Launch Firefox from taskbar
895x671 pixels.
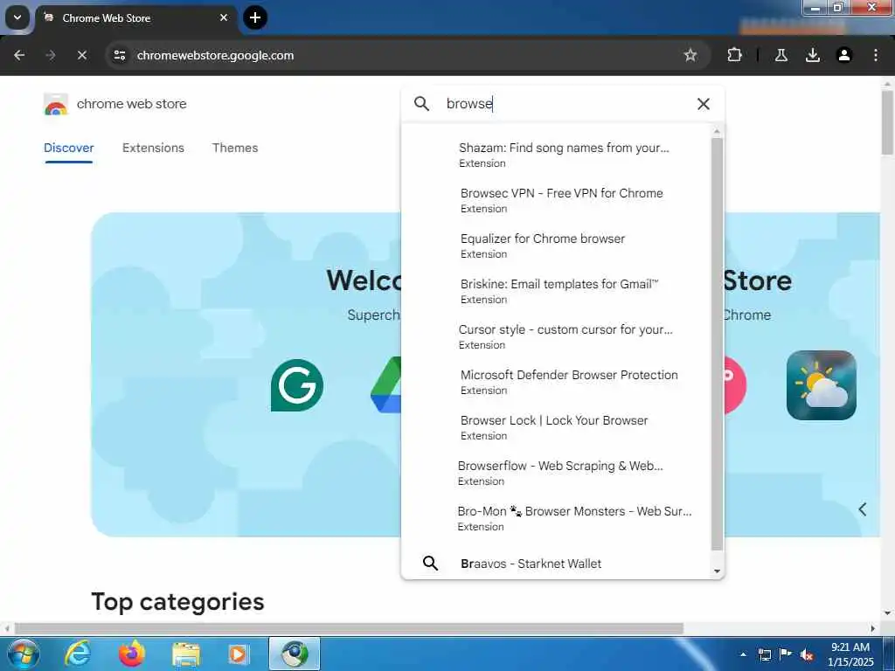tap(132, 654)
